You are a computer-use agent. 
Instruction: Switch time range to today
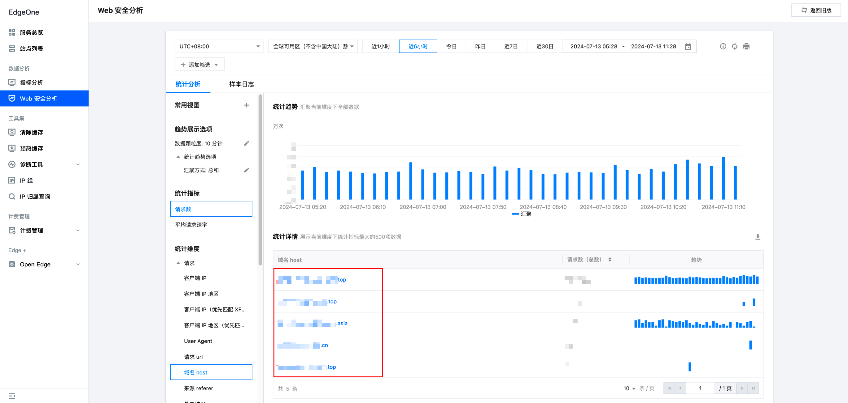[x=451, y=46]
